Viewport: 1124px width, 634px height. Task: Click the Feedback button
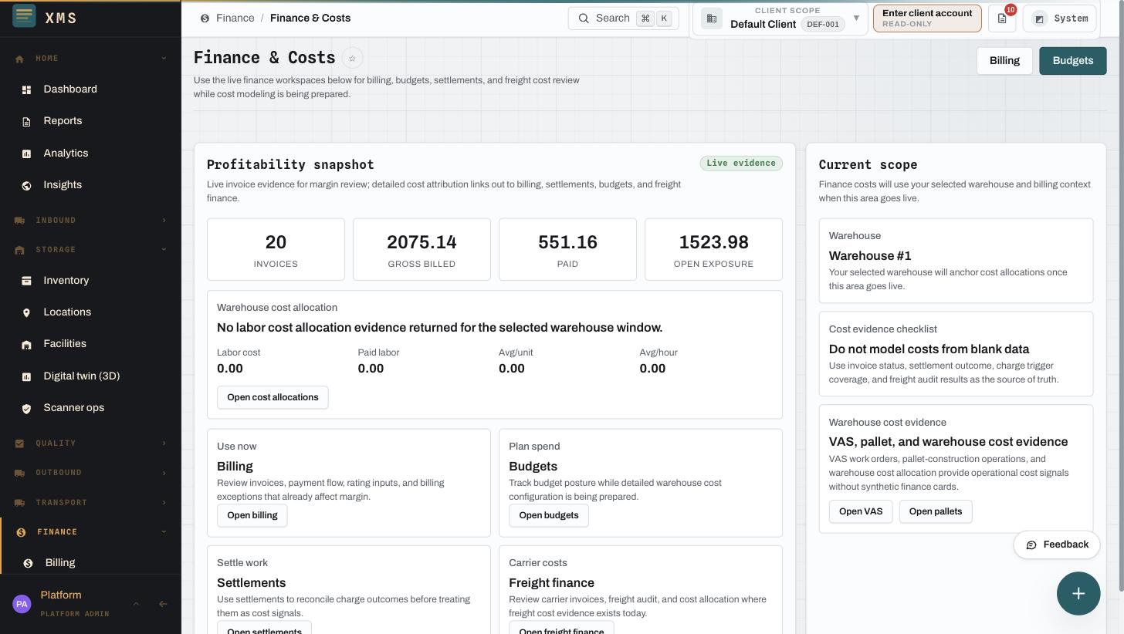tap(1057, 545)
